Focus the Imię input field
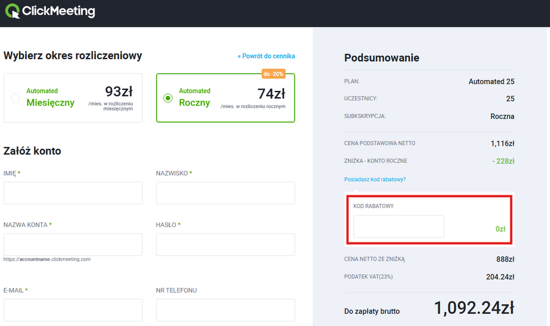This screenshot has height=326, width=550. pyautogui.click(x=73, y=193)
